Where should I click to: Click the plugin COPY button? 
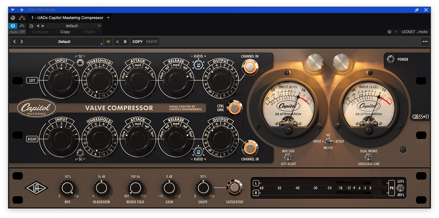138,42
